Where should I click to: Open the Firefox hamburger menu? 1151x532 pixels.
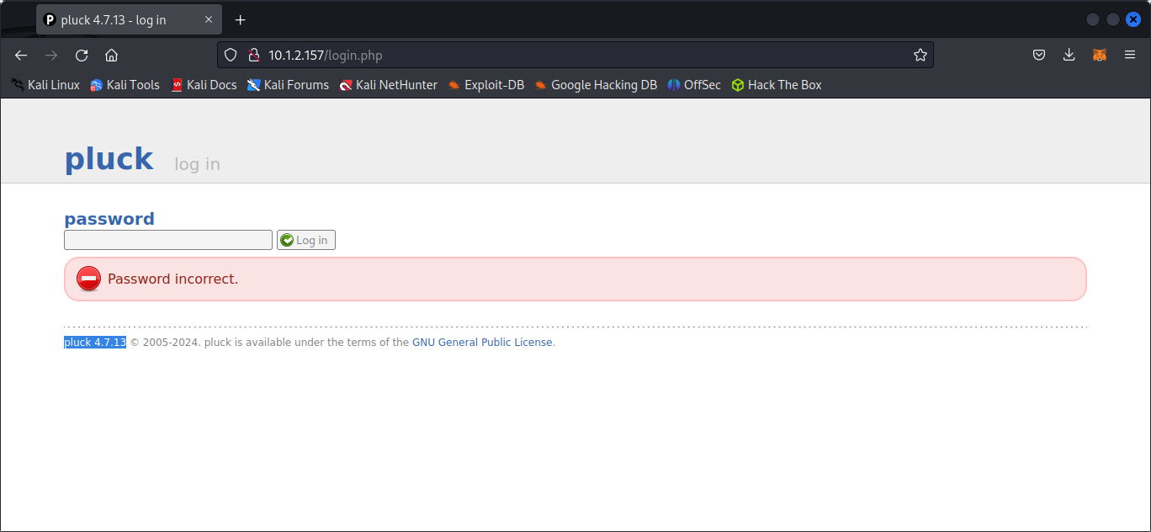[x=1129, y=56]
